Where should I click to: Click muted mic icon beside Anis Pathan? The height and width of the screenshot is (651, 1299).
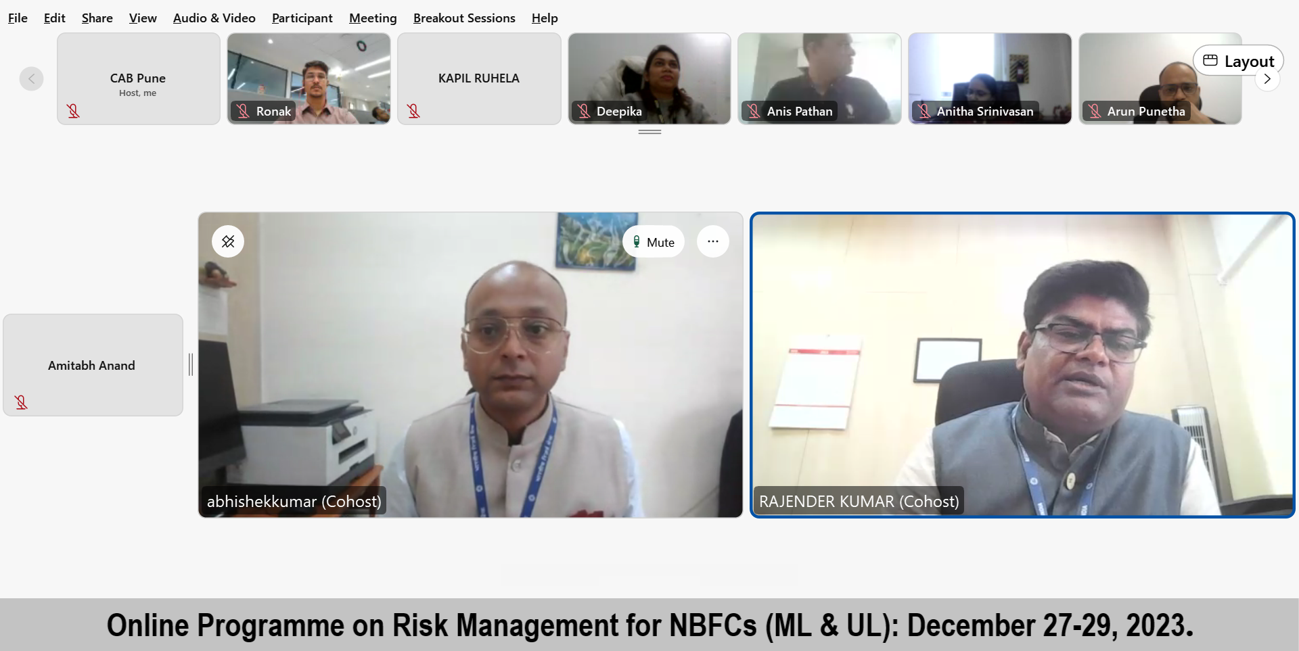[x=754, y=111]
